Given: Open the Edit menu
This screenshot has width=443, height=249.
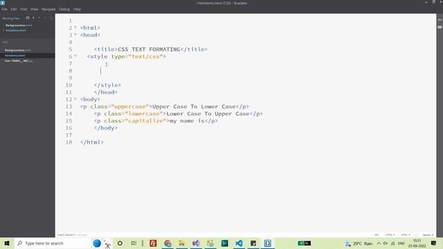Looking at the screenshot, I should [14, 9].
